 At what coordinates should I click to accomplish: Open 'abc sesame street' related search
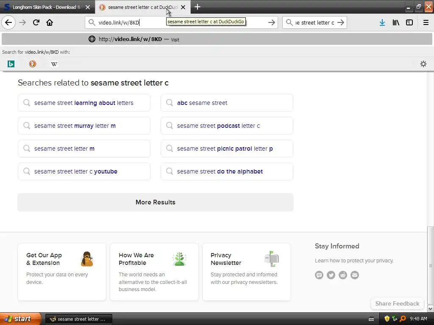(227, 103)
